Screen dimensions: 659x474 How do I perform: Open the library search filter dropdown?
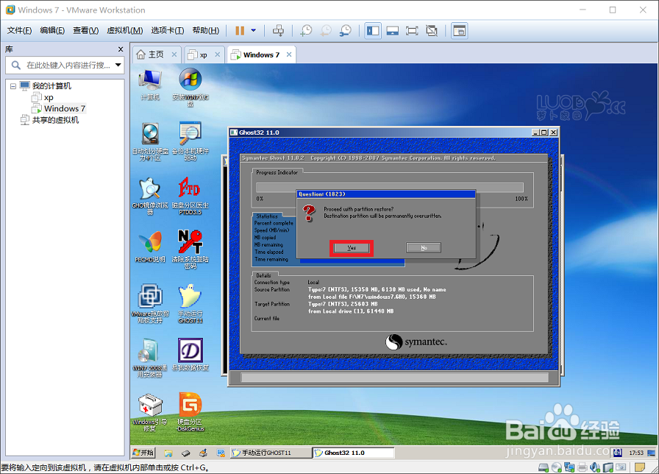pyautogui.click(x=118, y=66)
